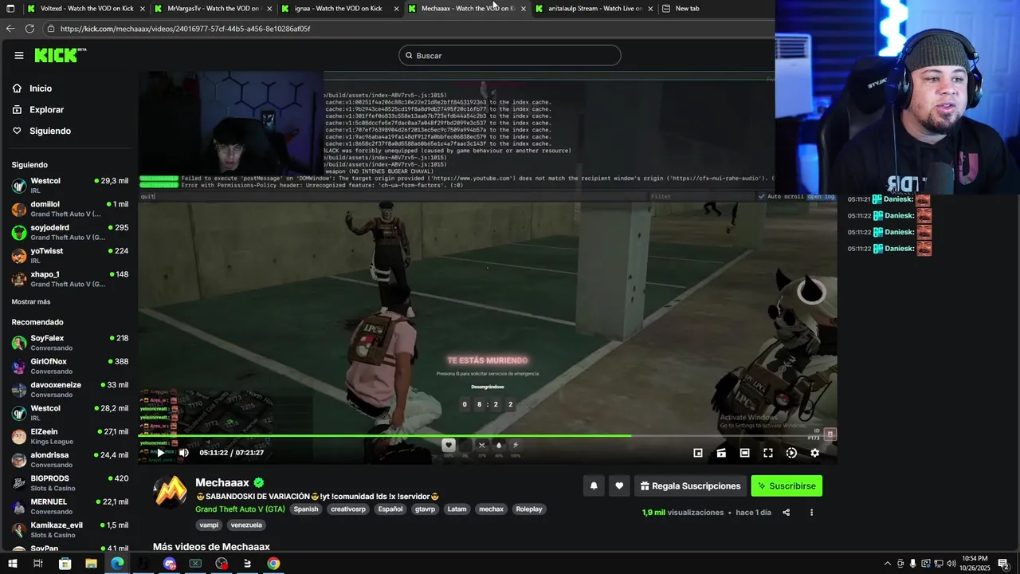
Task: Open MERNUEL recommended channel
Action: pyautogui.click(x=69, y=506)
